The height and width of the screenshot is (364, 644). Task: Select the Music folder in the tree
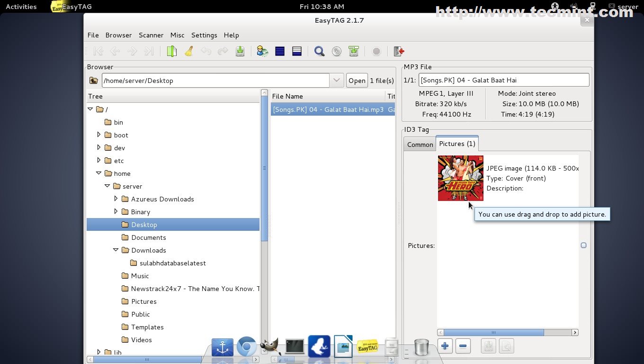pyautogui.click(x=140, y=276)
